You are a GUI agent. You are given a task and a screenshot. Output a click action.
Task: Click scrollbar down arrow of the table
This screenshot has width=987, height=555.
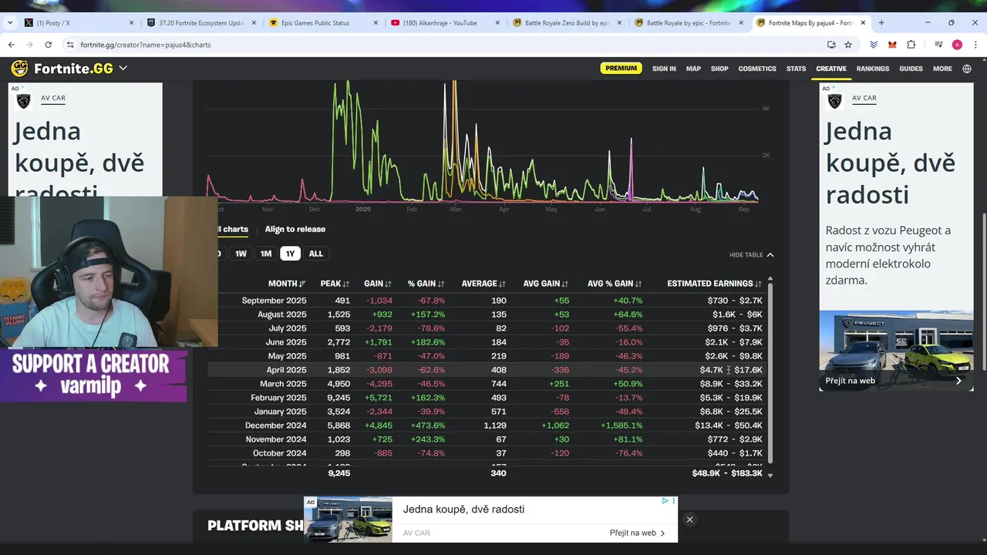coord(770,476)
